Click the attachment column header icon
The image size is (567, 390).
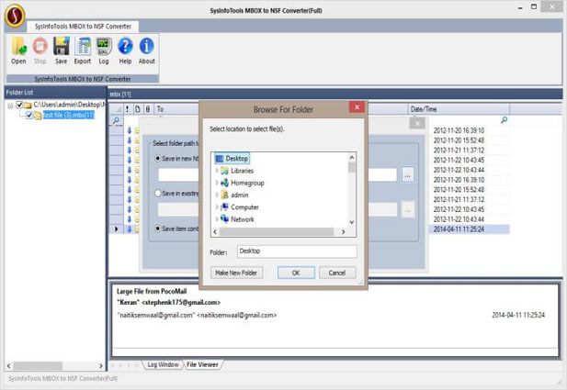[148, 108]
